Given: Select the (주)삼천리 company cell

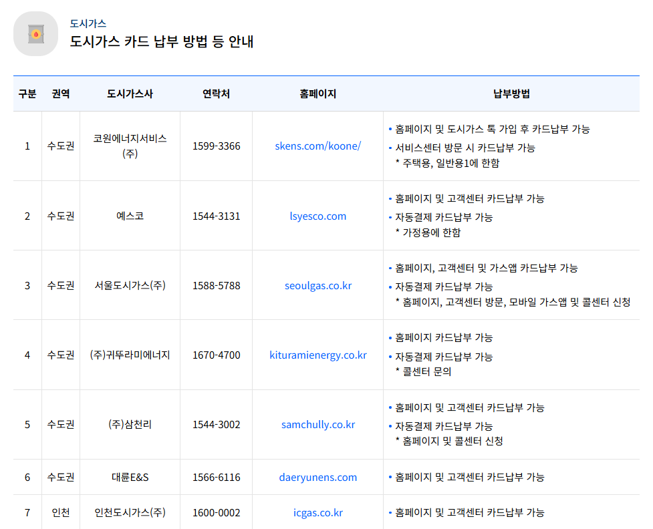Looking at the screenshot, I should [x=130, y=425].
